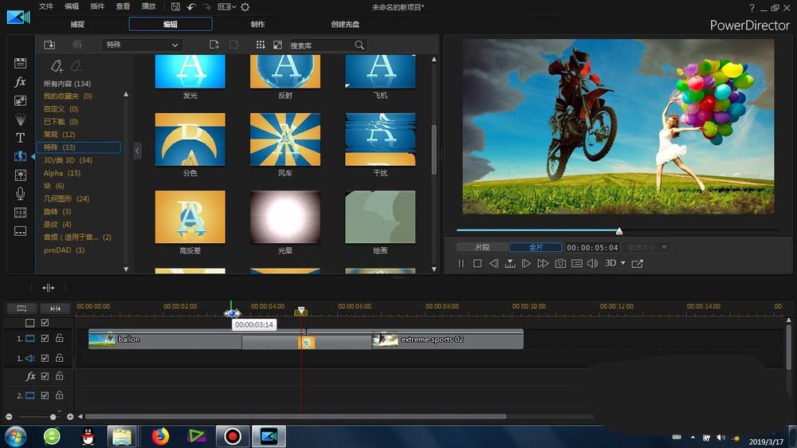Viewport: 797px width, 448px height.
Task: Lock audio track 1
Action: click(60, 357)
